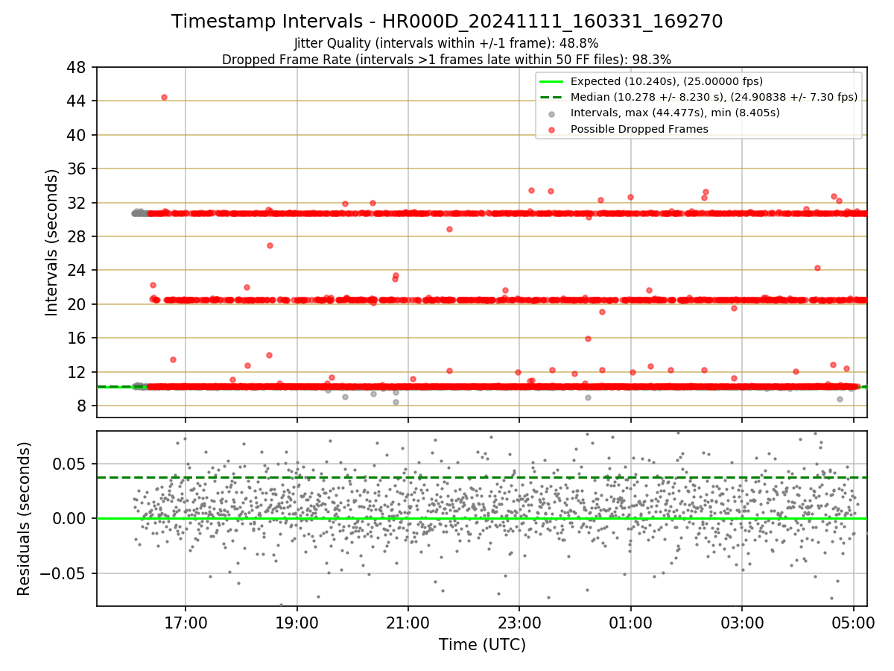
Task: Click legend entry "Expected (10.240s), (25.00000 fps)"
Action: 667,81
